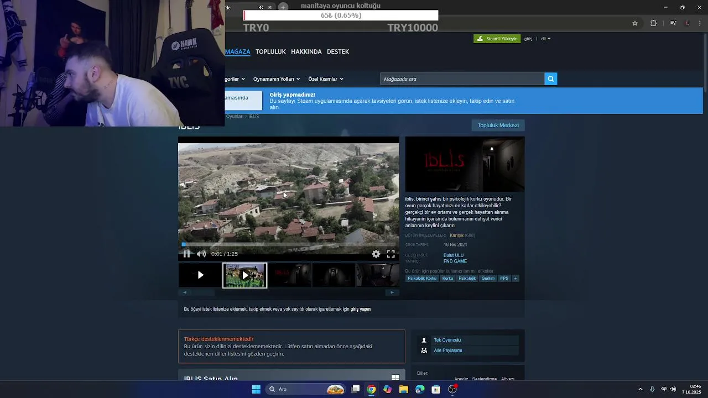Open Chrome extensions puzzle icon
Image resolution: width=708 pixels, height=398 pixels.
point(654,23)
